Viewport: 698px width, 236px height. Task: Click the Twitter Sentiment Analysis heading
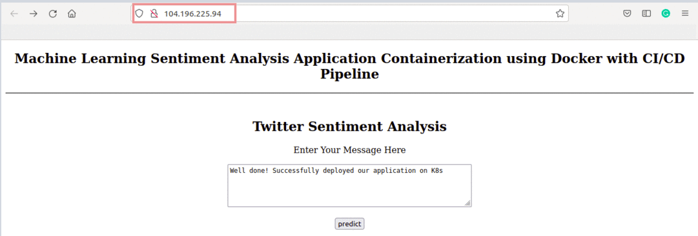coord(349,126)
